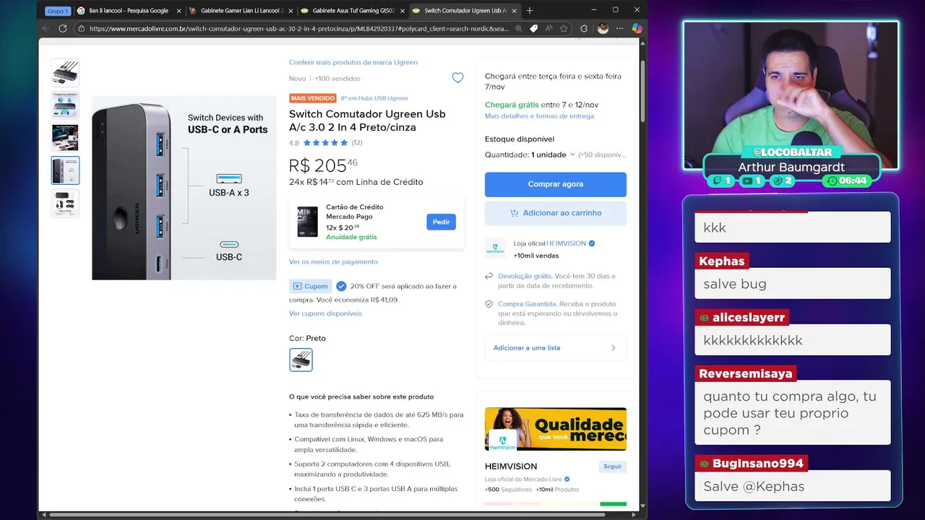Open a new tab with the plus icon
925x520 pixels.
point(530,10)
